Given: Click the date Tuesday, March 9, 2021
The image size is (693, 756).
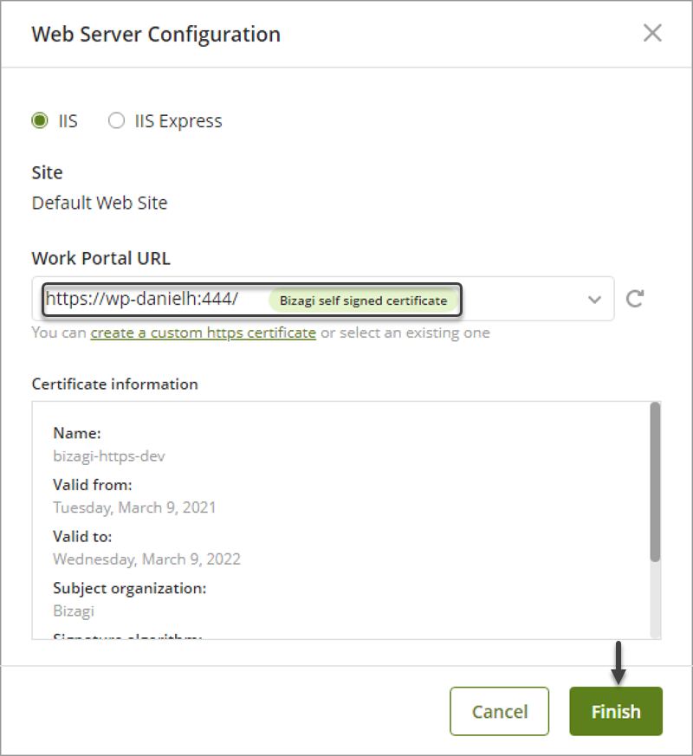Looking at the screenshot, I should tap(134, 507).
